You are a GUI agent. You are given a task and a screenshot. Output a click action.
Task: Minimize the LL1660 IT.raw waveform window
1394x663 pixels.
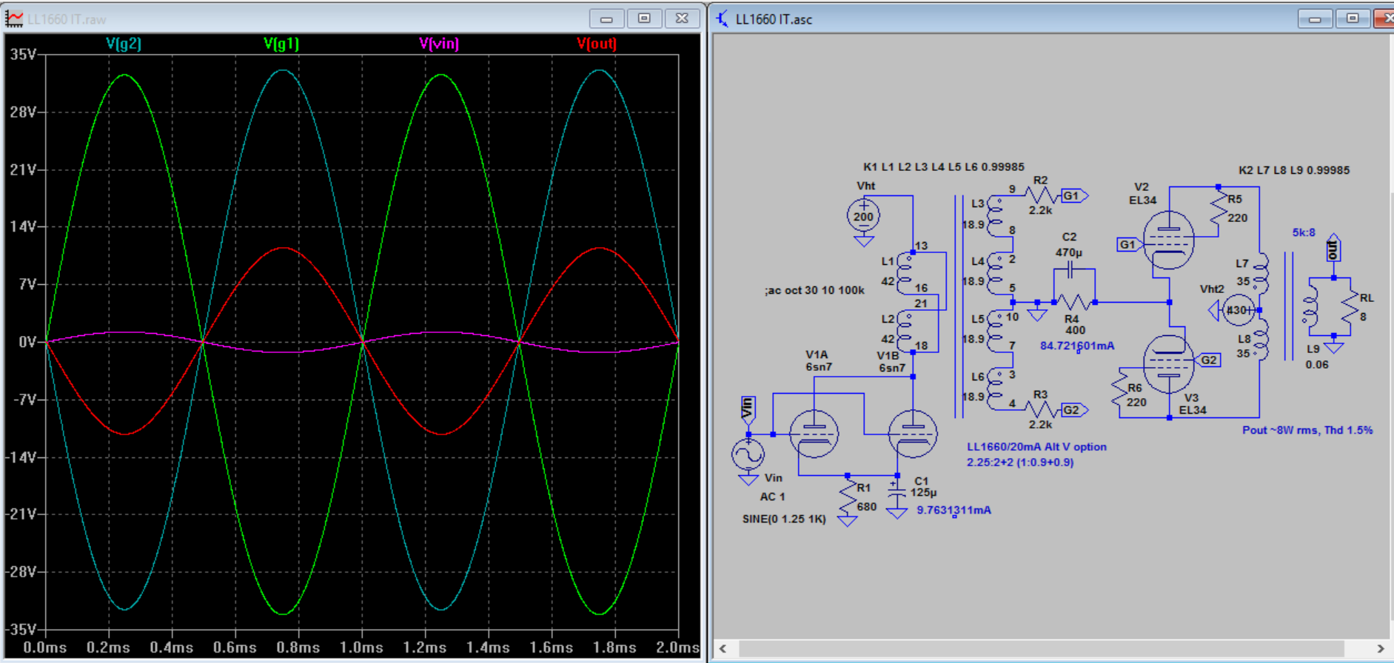pyautogui.click(x=606, y=18)
